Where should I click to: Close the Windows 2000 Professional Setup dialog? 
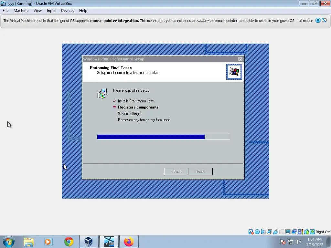pyautogui.click(x=240, y=59)
